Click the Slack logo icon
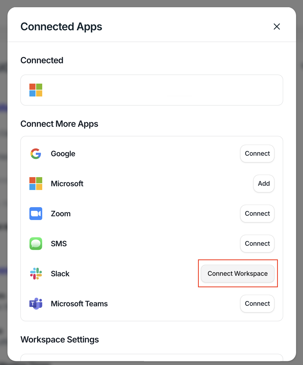This screenshot has width=303, height=365. tap(36, 274)
